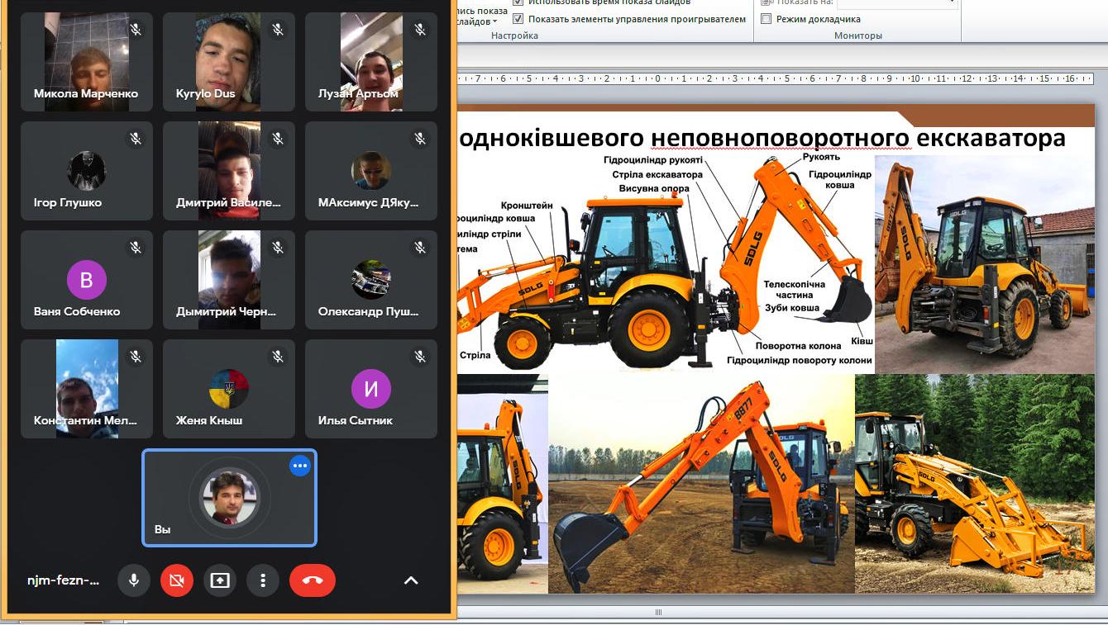Click the muted mic icon on Микола Марченко's tile
Screen dimensions: 1108x625
[136, 30]
